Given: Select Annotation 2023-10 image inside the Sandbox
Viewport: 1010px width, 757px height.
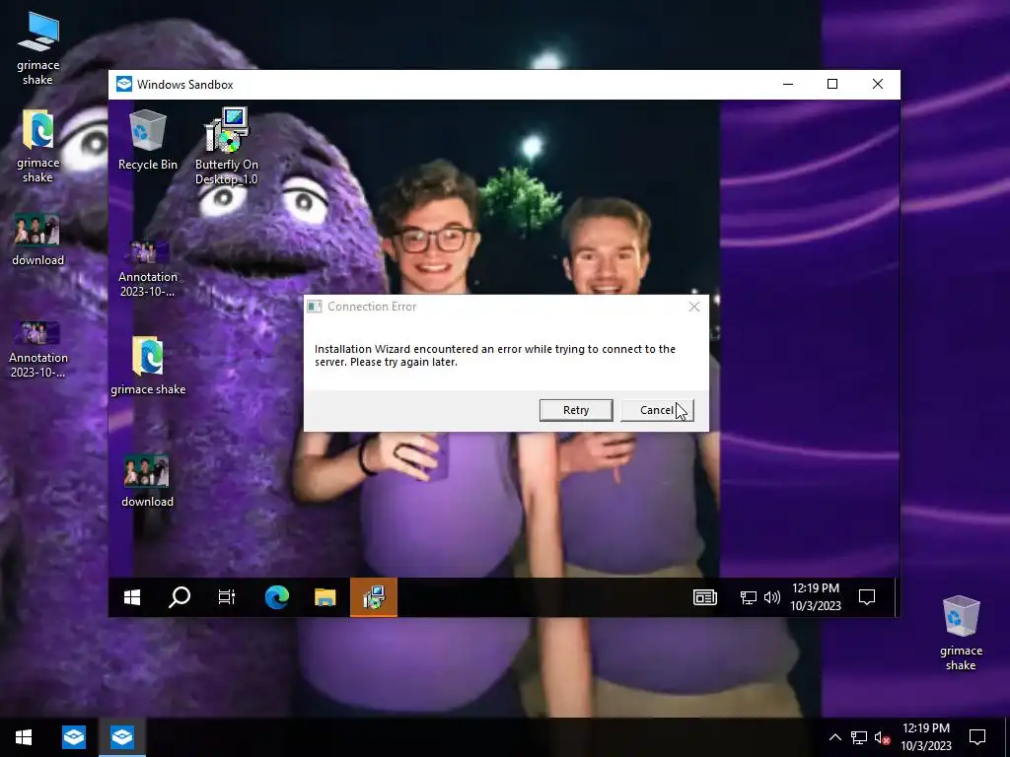Looking at the screenshot, I should 148,269.
